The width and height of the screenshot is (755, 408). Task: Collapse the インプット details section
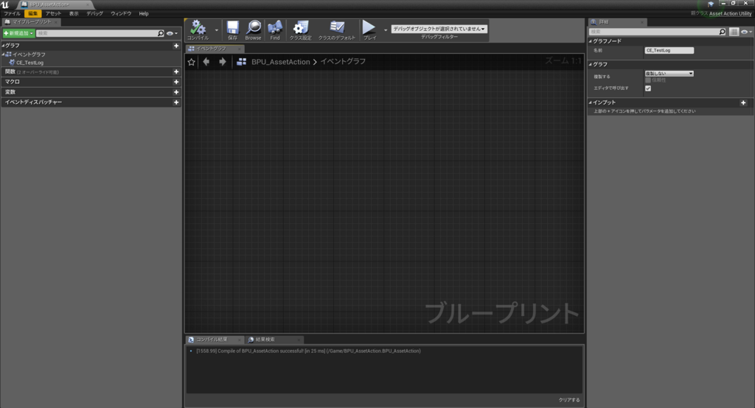click(x=591, y=102)
